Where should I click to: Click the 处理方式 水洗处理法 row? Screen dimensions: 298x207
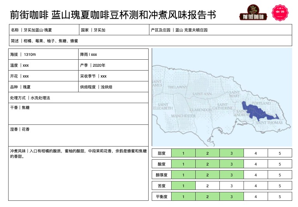coord(79,98)
